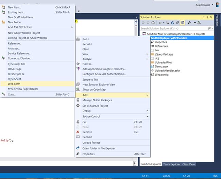Choose MVC 5 View Page (Razor)
221x179 pixels.
(x=37, y=89)
